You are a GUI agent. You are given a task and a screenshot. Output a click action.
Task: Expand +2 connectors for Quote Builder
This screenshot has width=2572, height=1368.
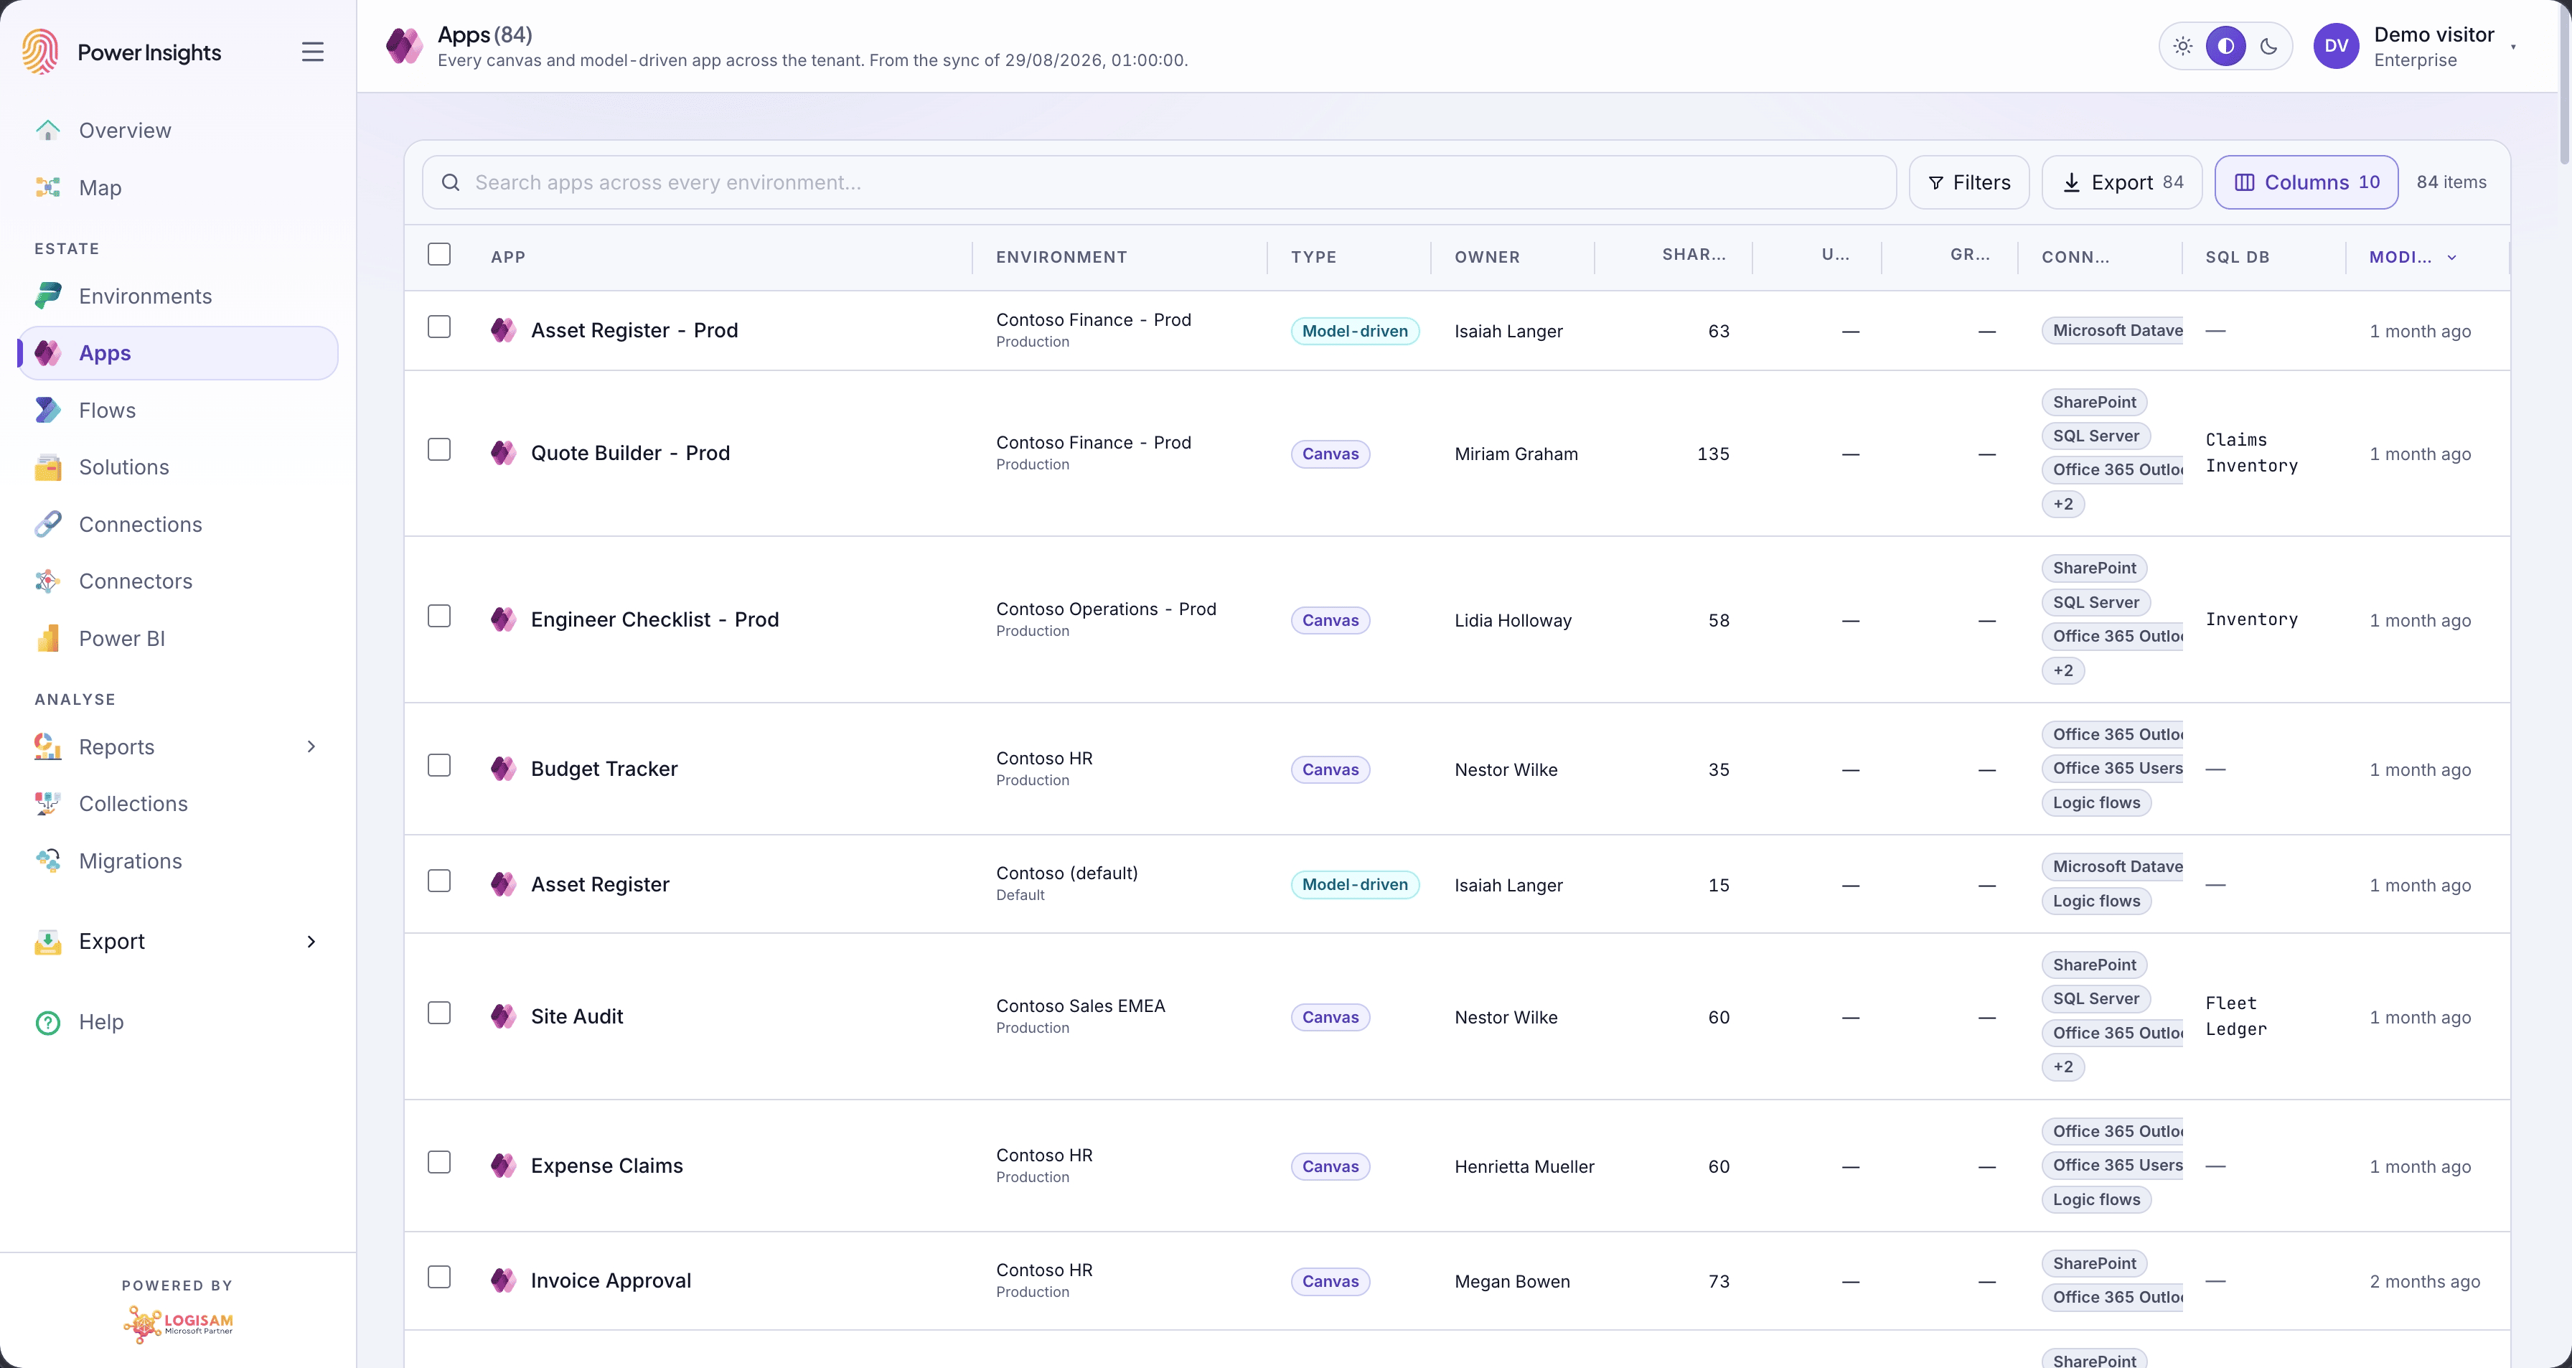click(x=2062, y=505)
